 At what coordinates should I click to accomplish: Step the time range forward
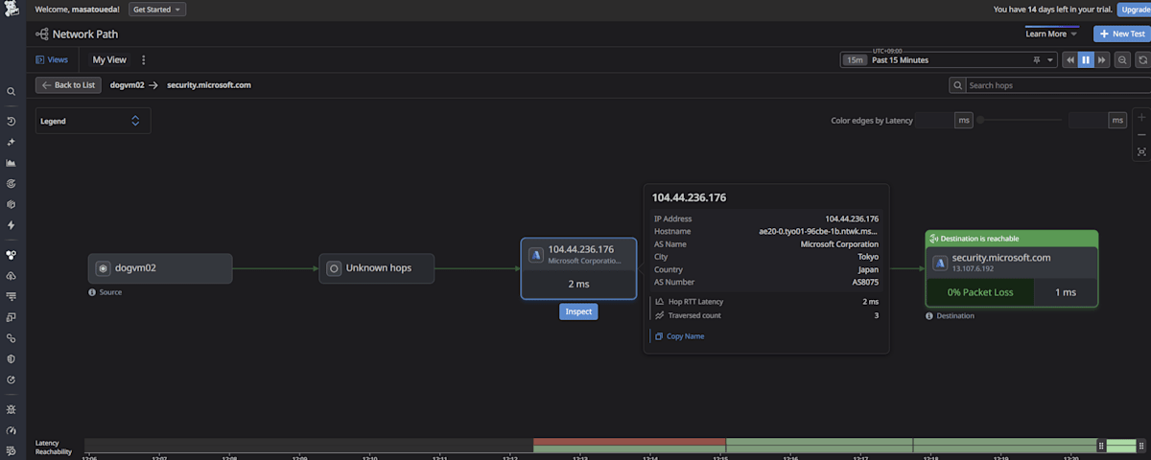1102,59
